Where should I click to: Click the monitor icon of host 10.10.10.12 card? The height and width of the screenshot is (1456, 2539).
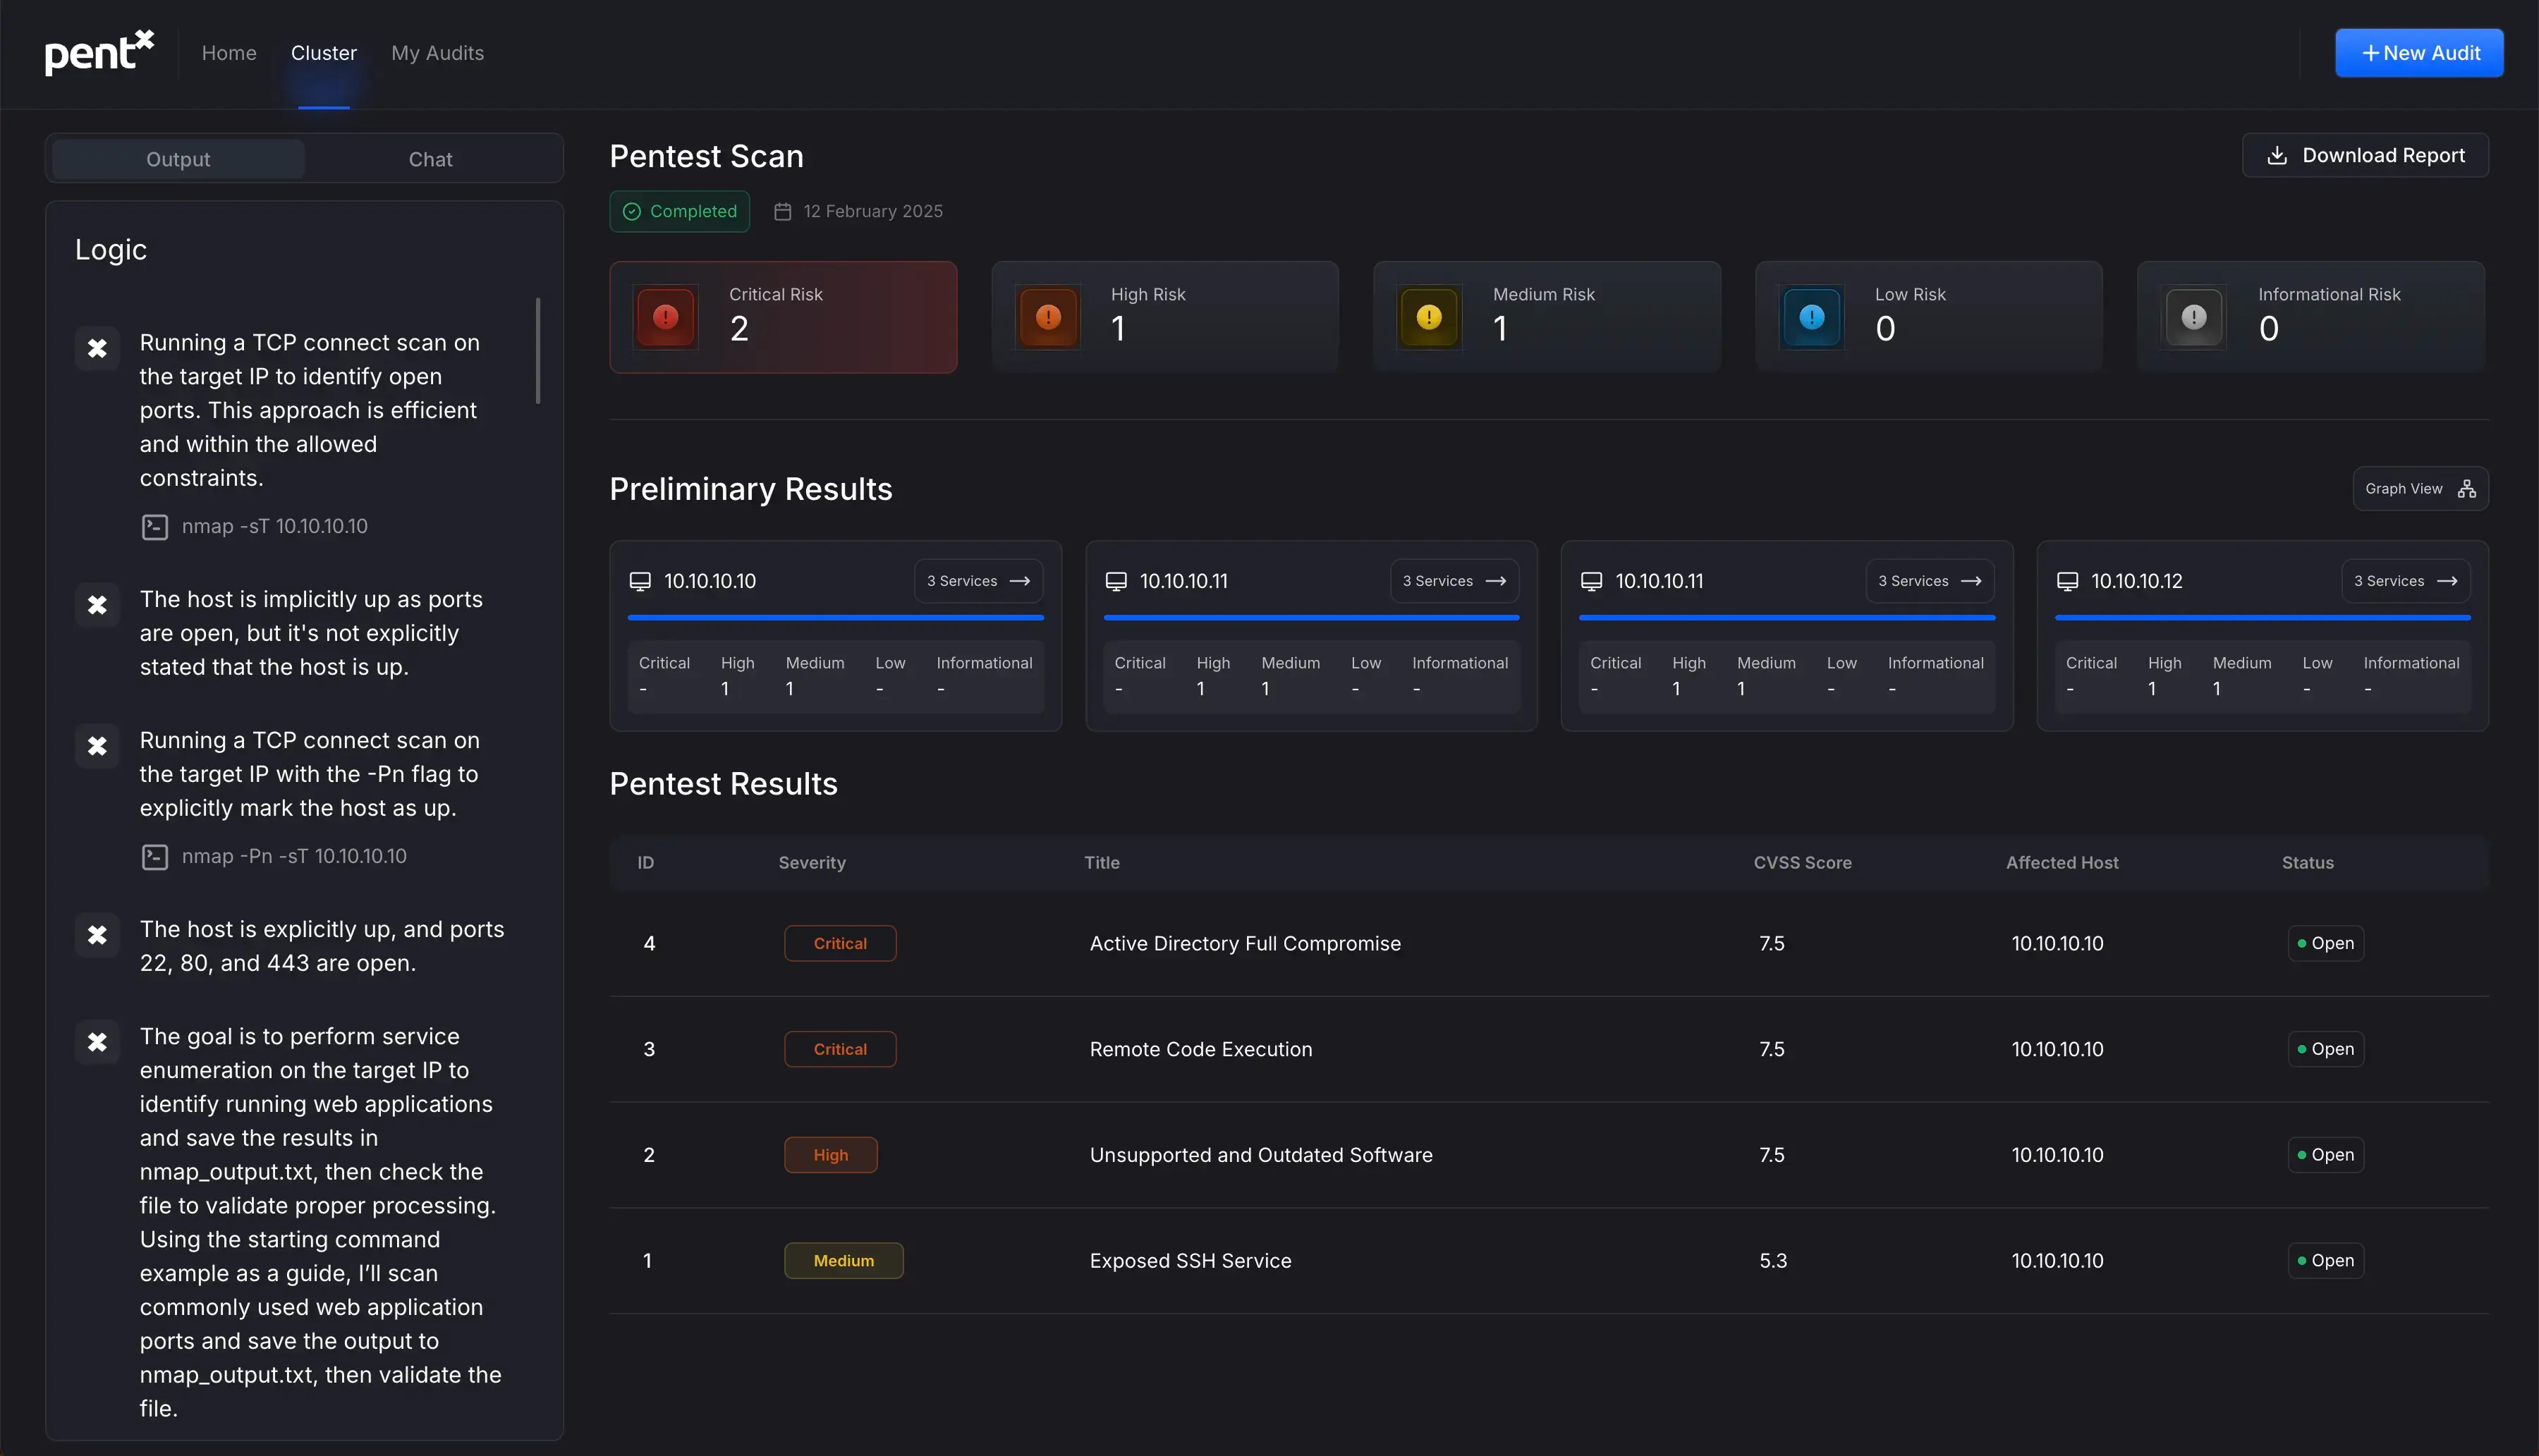coord(2067,581)
